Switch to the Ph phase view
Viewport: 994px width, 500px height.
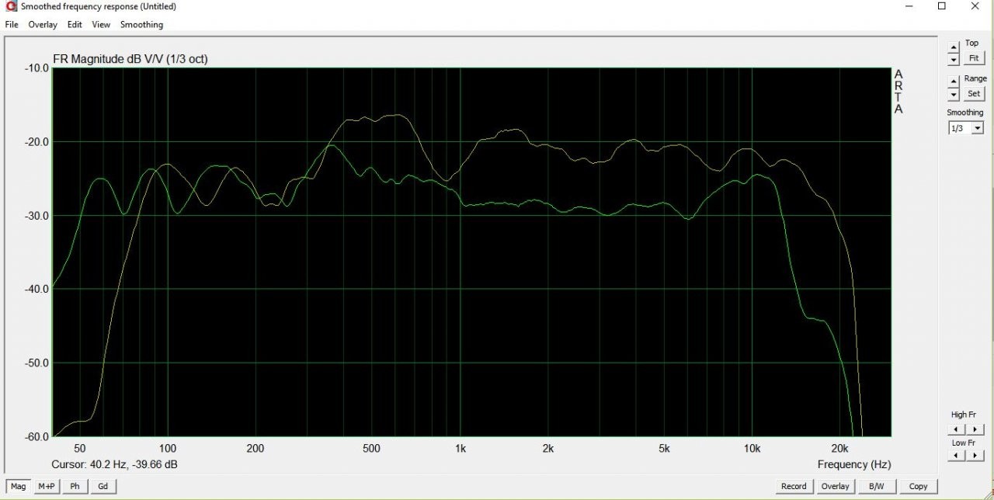75,487
